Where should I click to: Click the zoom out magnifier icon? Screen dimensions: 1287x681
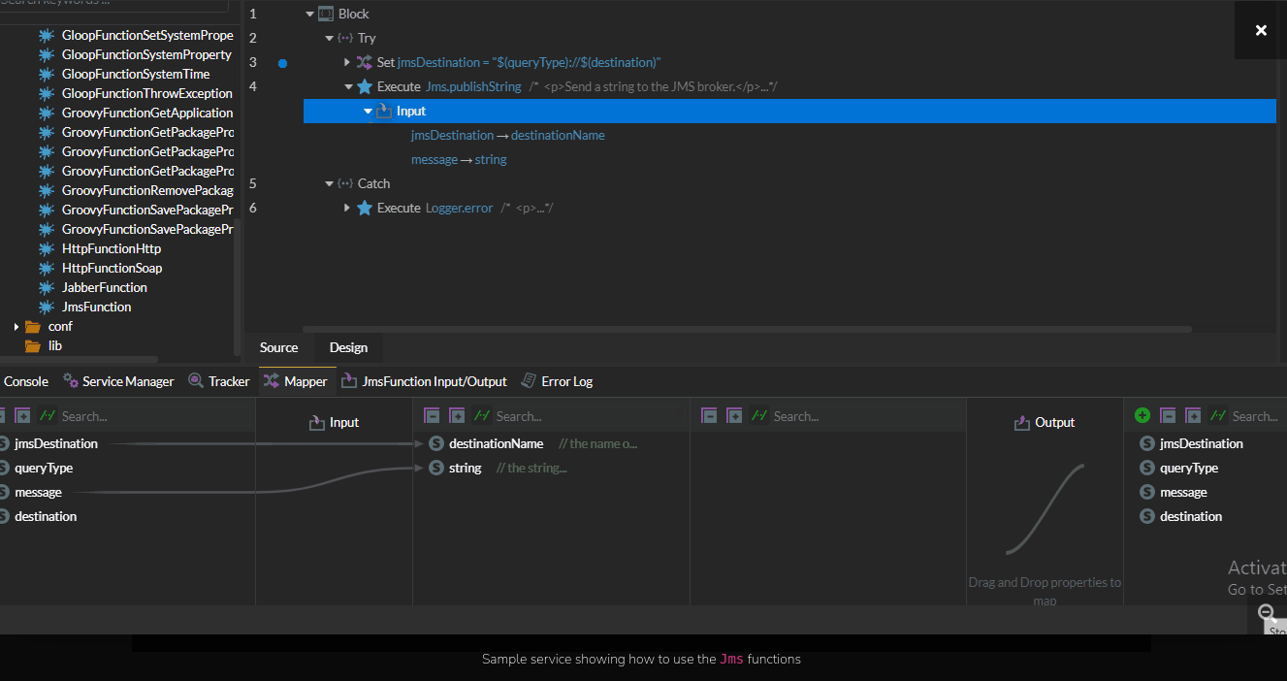point(1267,612)
